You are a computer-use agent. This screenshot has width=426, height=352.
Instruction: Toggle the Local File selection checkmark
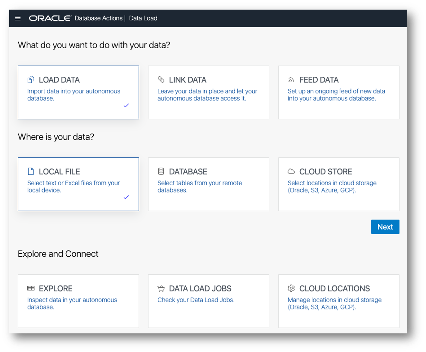click(126, 197)
